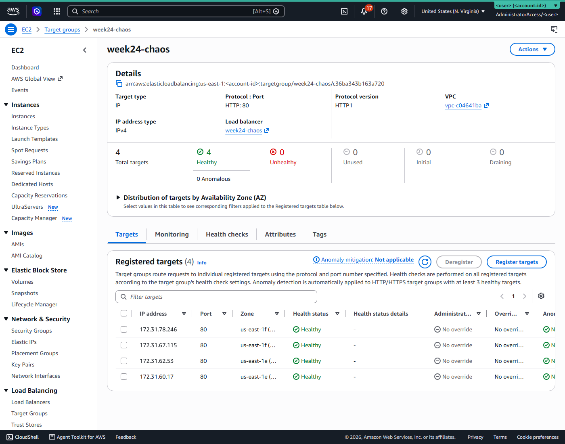This screenshot has width=565, height=444.
Task: Collapse the Elastic Block Store section
Action: click(x=6, y=270)
